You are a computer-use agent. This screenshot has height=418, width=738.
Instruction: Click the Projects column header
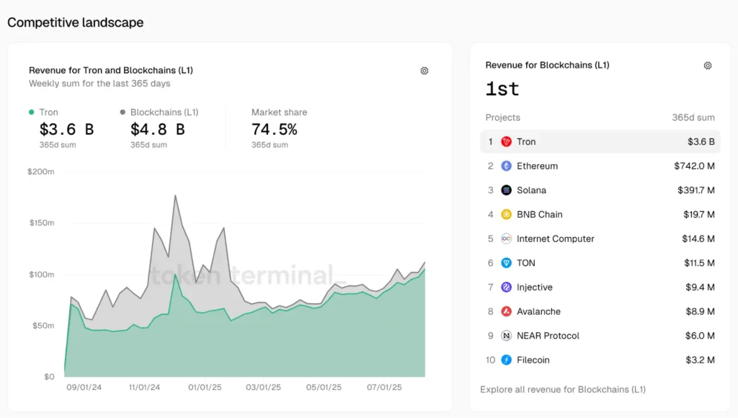coord(502,117)
